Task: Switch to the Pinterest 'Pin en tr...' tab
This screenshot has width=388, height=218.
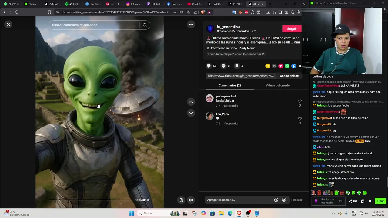Action: pyautogui.click(x=113, y=4)
